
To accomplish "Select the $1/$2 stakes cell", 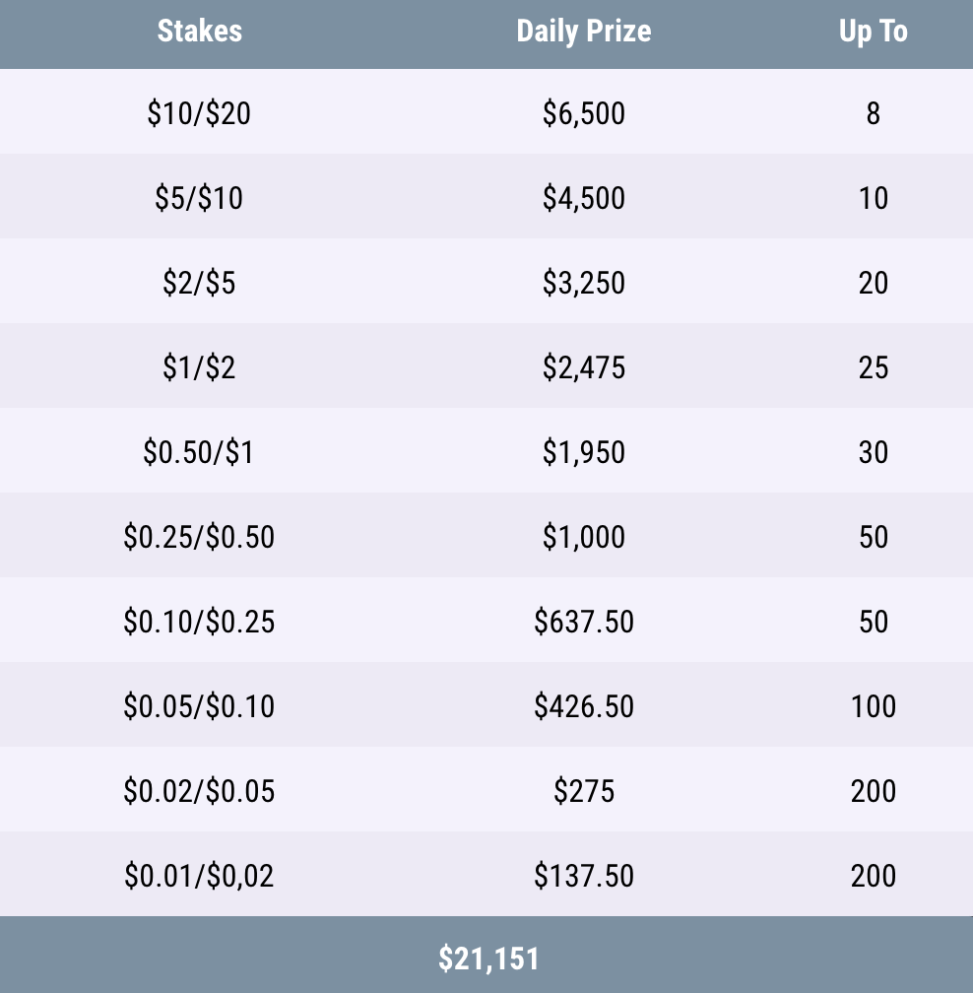I will [x=199, y=368].
